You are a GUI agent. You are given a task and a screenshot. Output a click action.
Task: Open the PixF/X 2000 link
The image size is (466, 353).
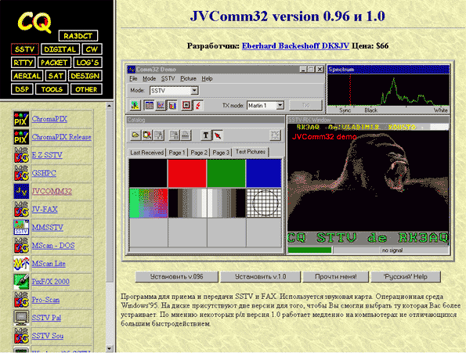[x=51, y=282]
